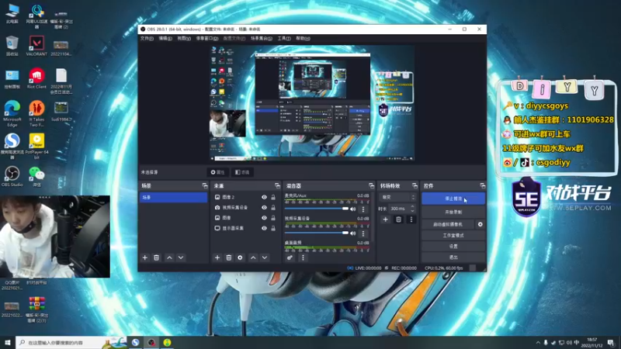Viewport: 621px width, 349px height.
Task: Move scene up with Scenes panel up arrow
Action: coord(169,257)
